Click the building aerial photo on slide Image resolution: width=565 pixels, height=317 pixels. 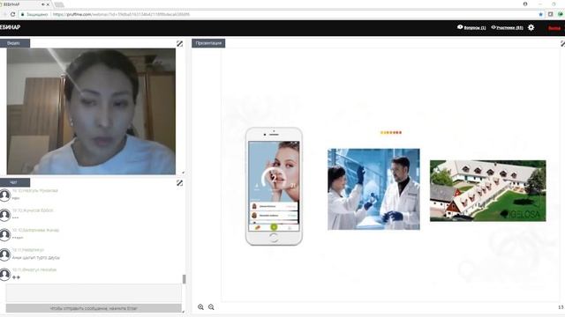(488, 191)
